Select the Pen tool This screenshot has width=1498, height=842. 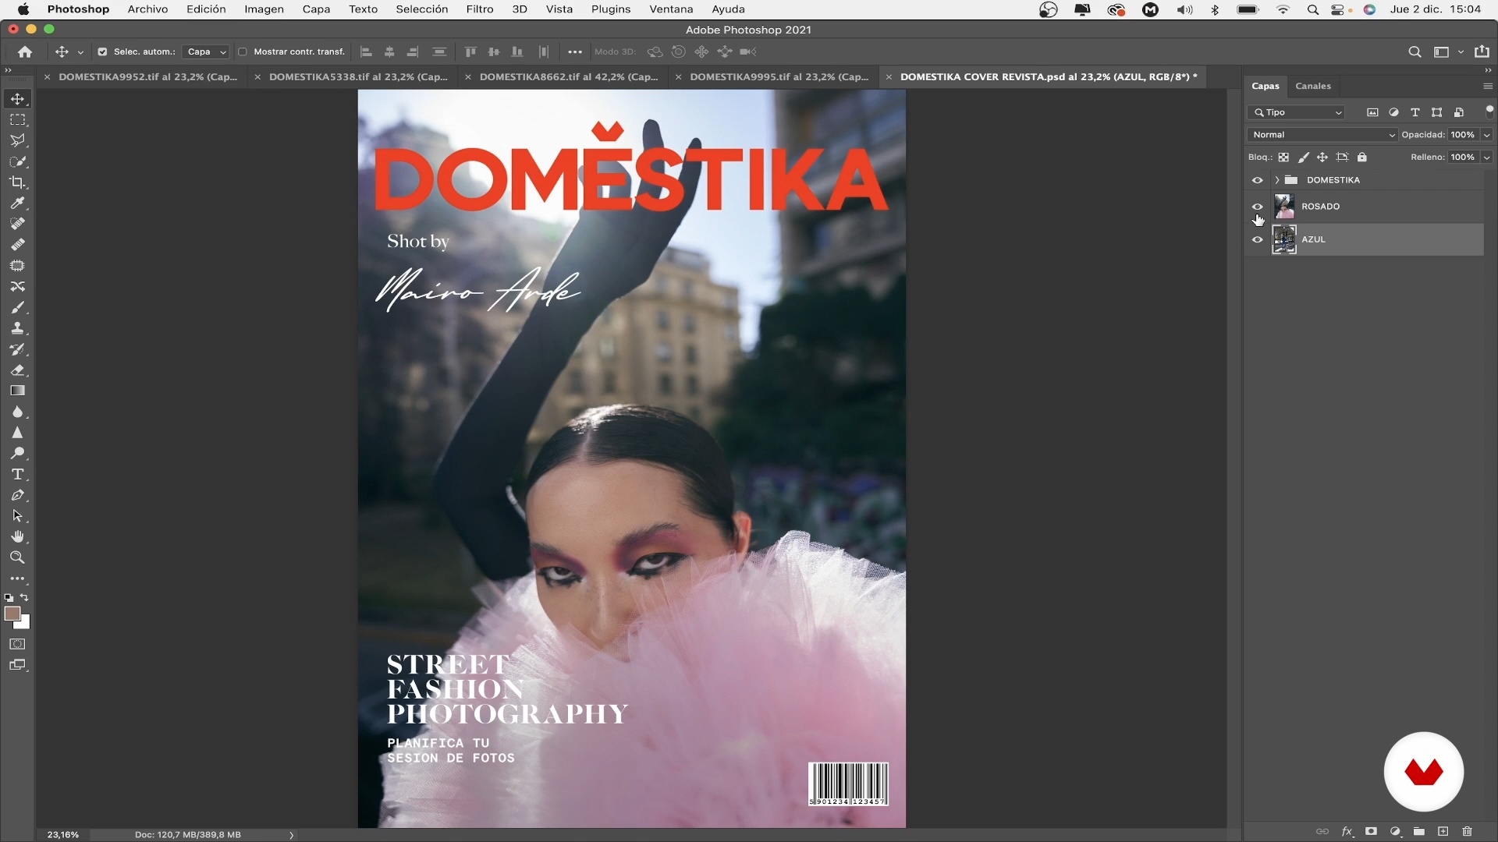(17, 495)
